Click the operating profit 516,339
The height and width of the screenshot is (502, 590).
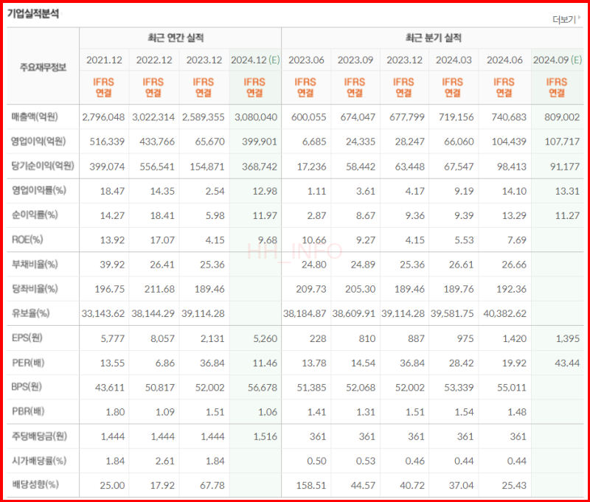click(x=107, y=142)
